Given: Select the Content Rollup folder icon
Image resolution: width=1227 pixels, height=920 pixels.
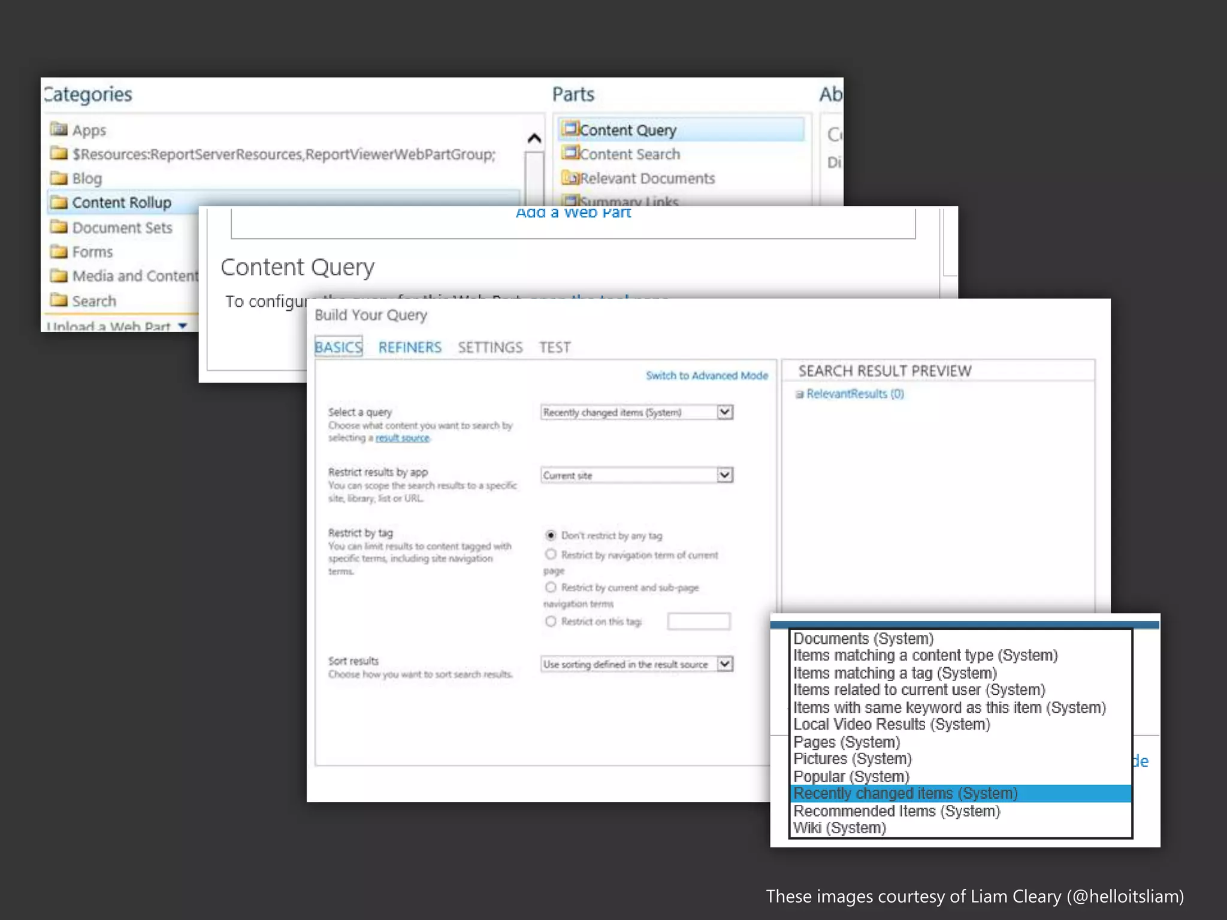Looking at the screenshot, I should (x=59, y=202).
